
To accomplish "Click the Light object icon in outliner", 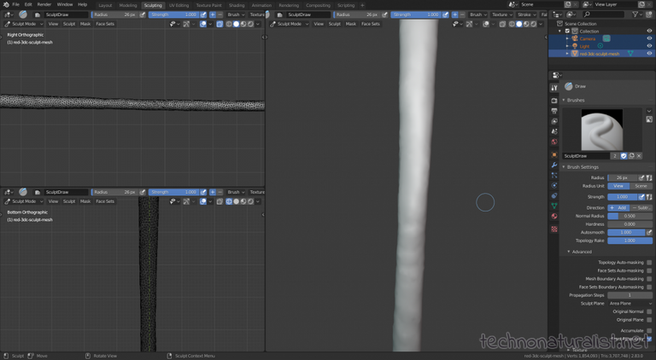I will (575, 46).
